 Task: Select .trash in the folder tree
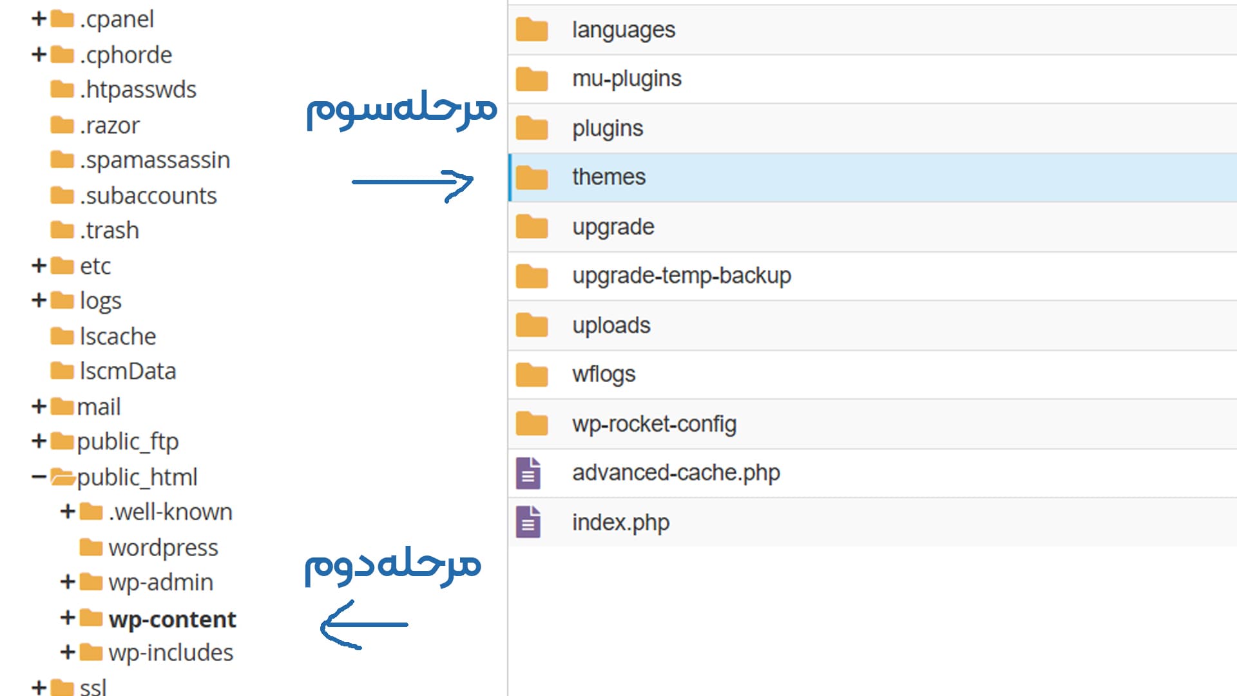[x=110, y=230]
